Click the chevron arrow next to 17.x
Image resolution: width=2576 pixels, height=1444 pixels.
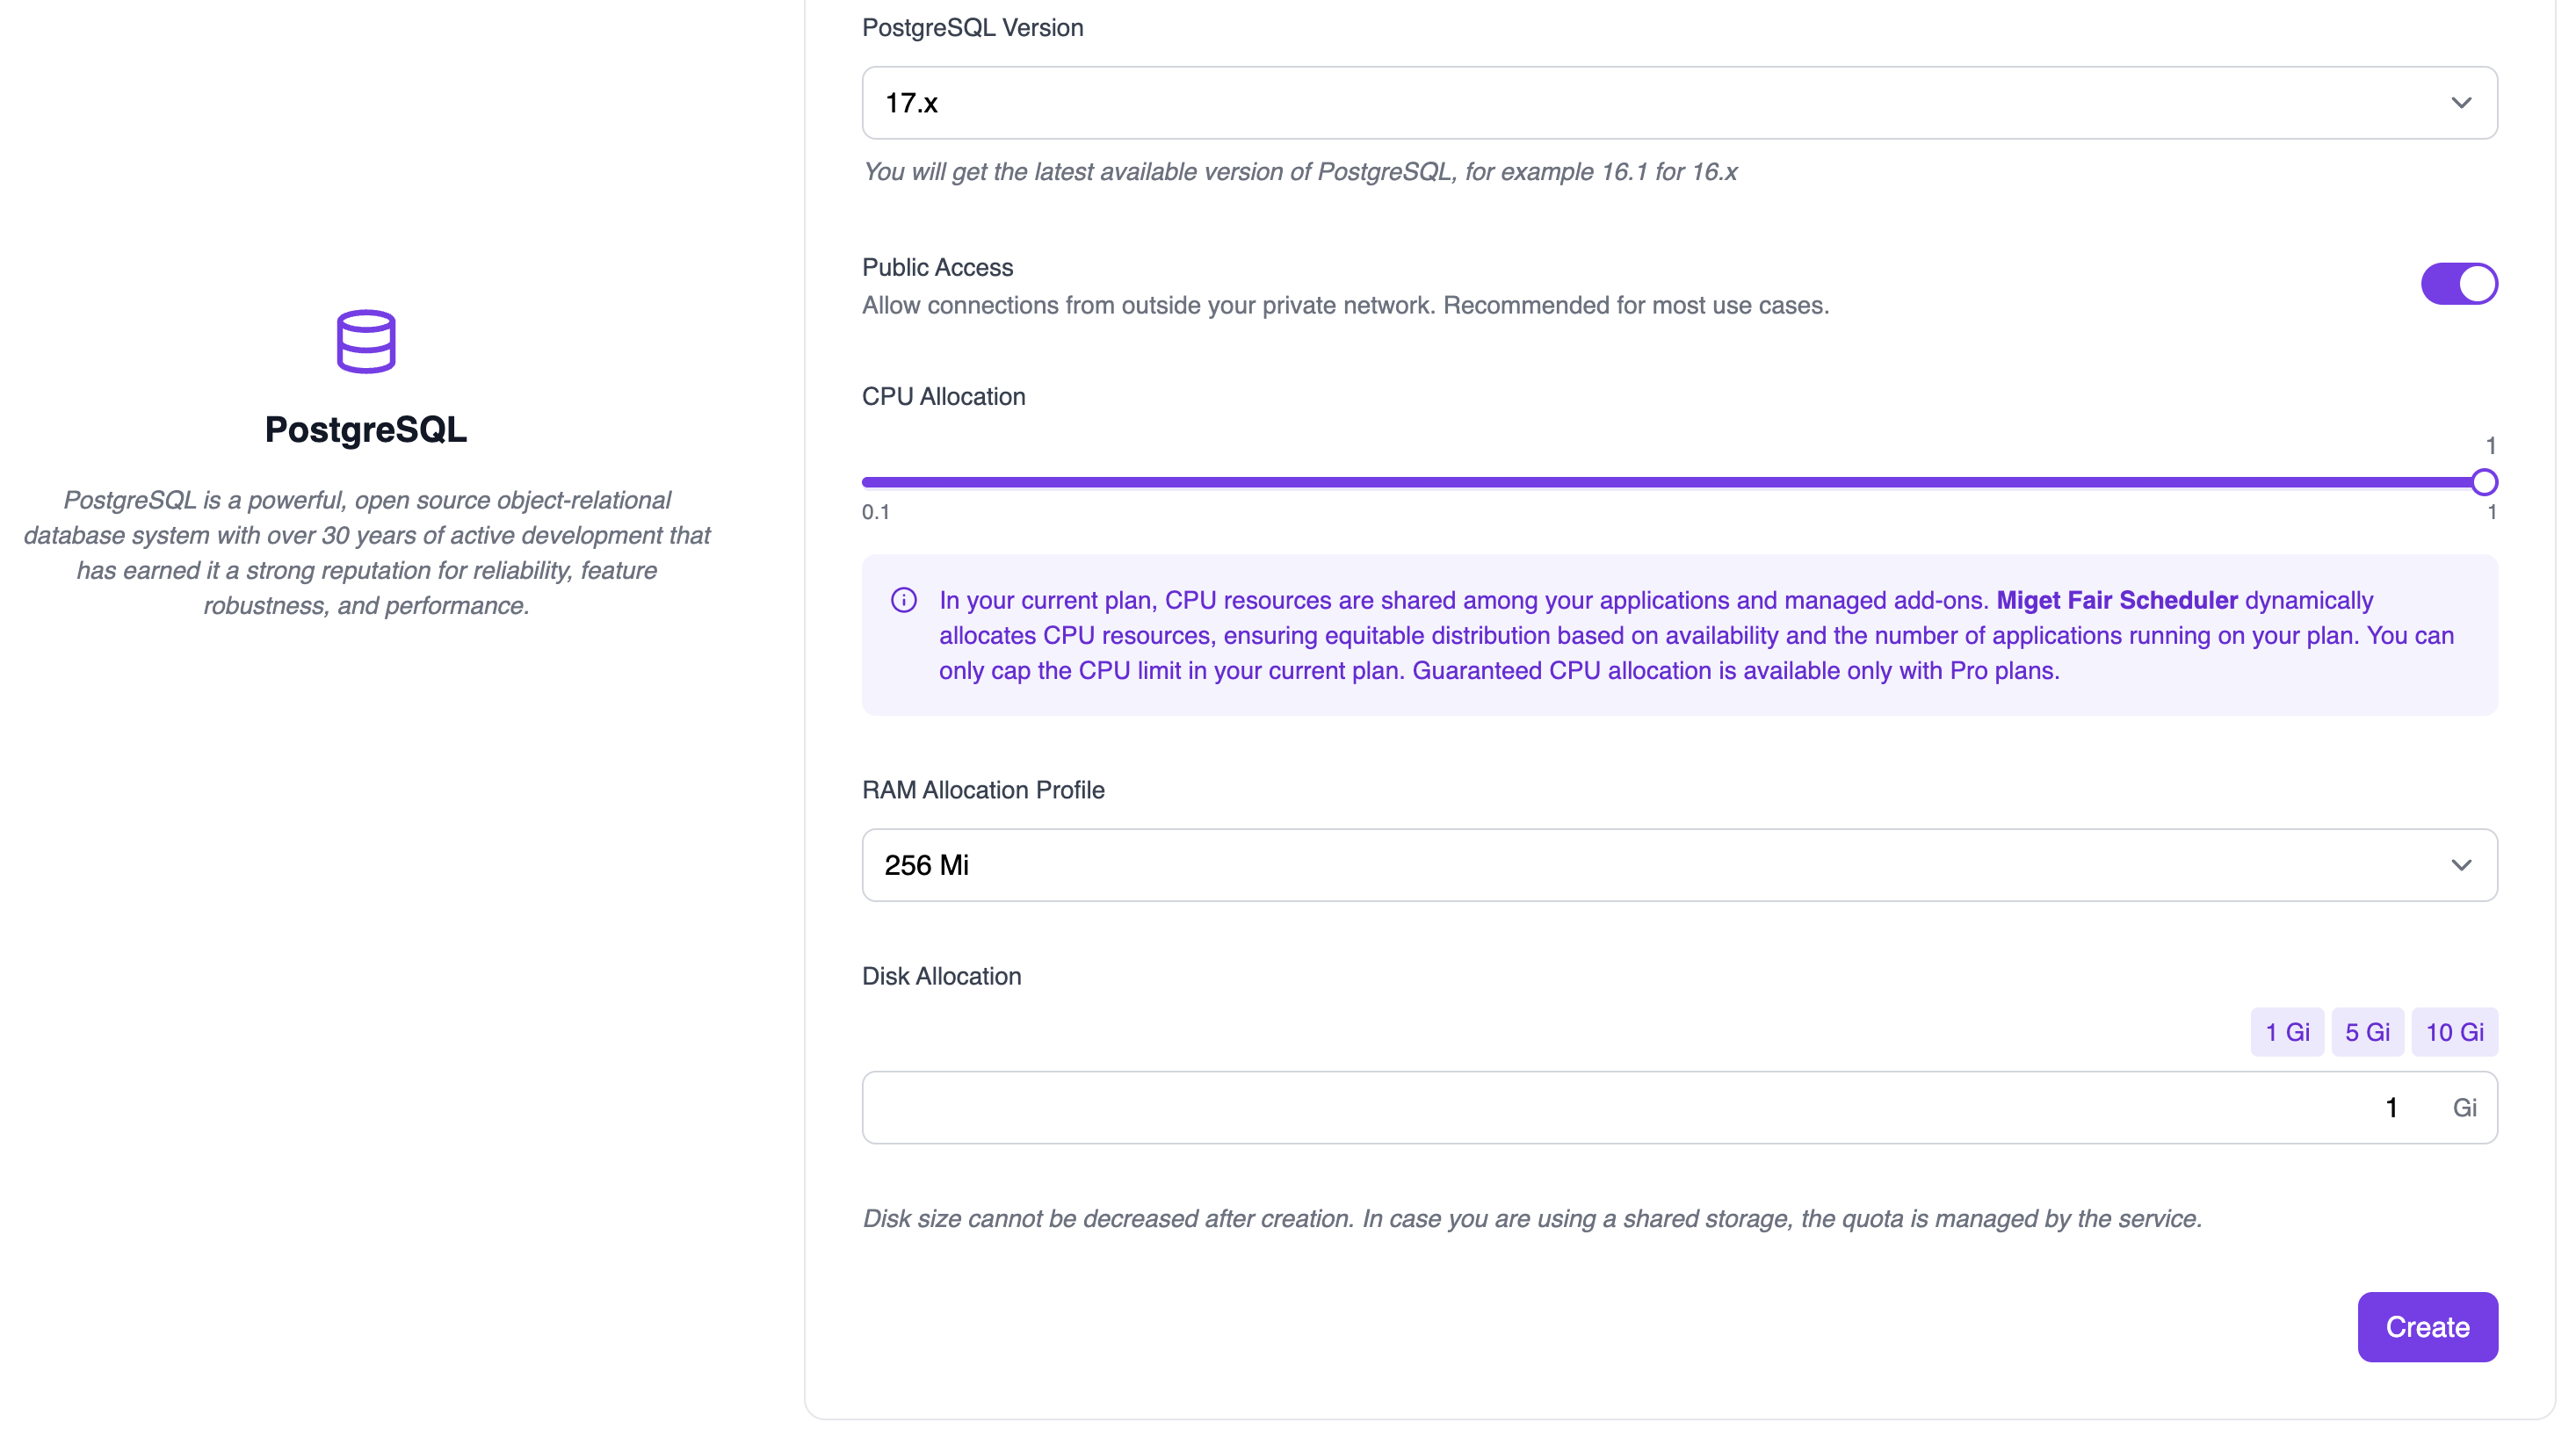(x=2461, y=103)
